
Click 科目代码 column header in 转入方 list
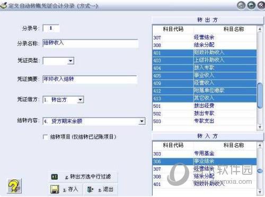pos(173,145)
